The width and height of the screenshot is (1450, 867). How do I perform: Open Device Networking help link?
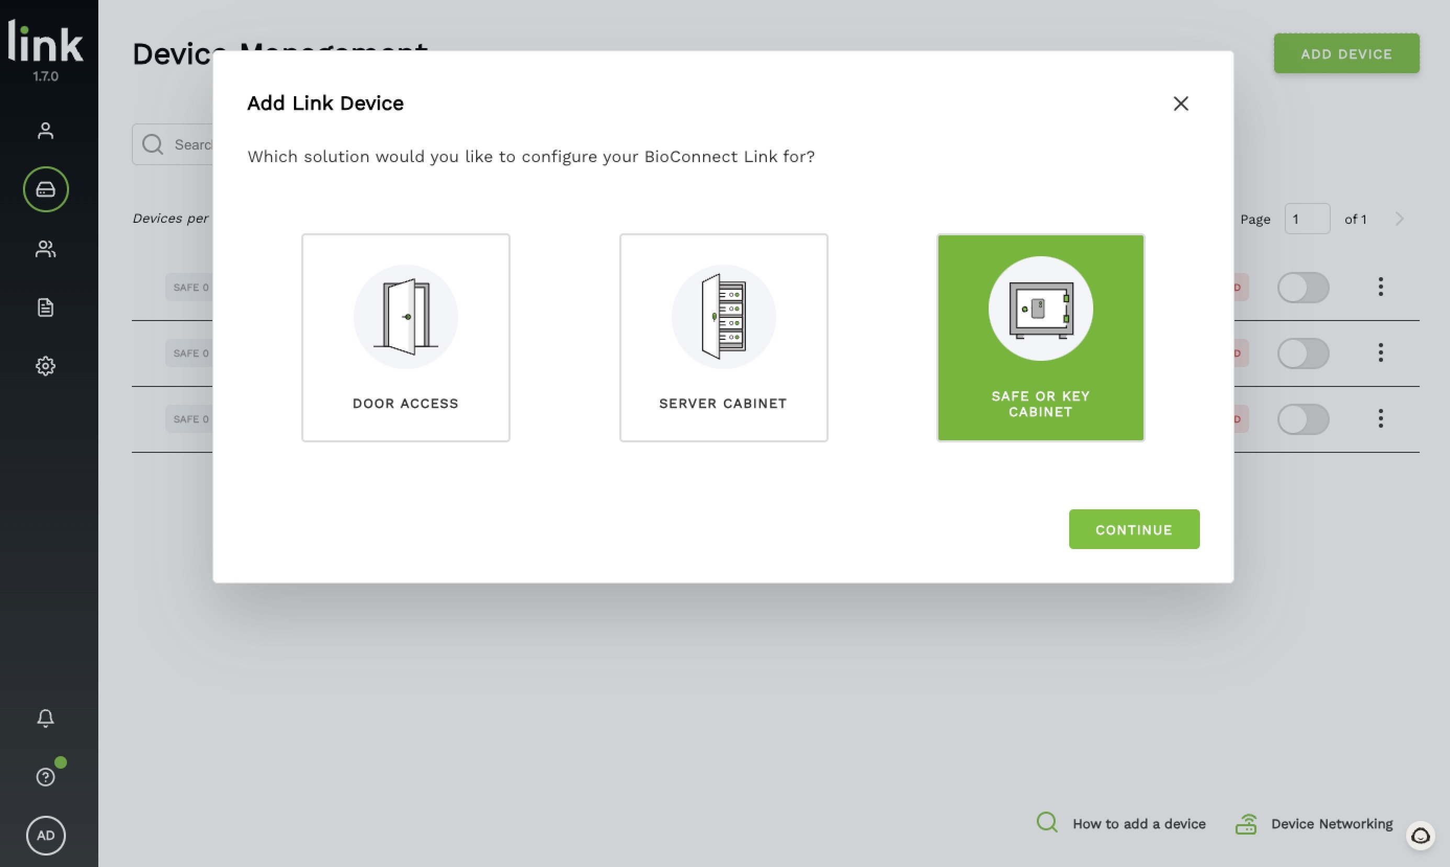click(x=1314, y=824)
